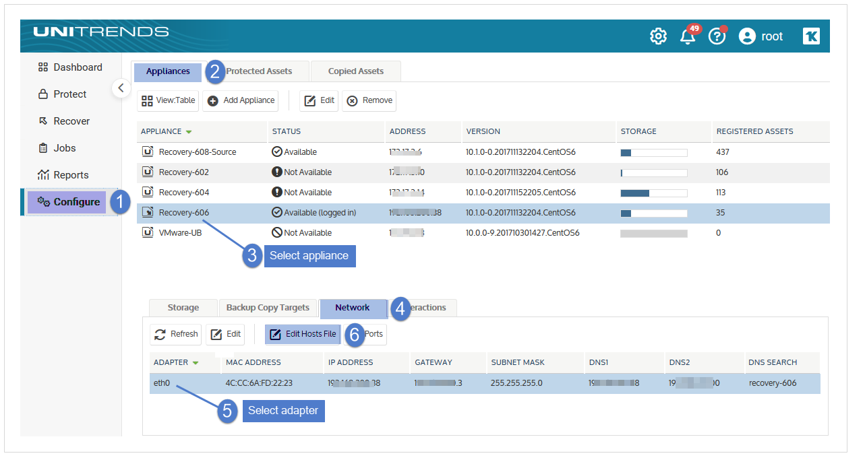This screenshot has width=865, height=466.
Task: Select the Recovery-606 appliance row
Action: 483,213
